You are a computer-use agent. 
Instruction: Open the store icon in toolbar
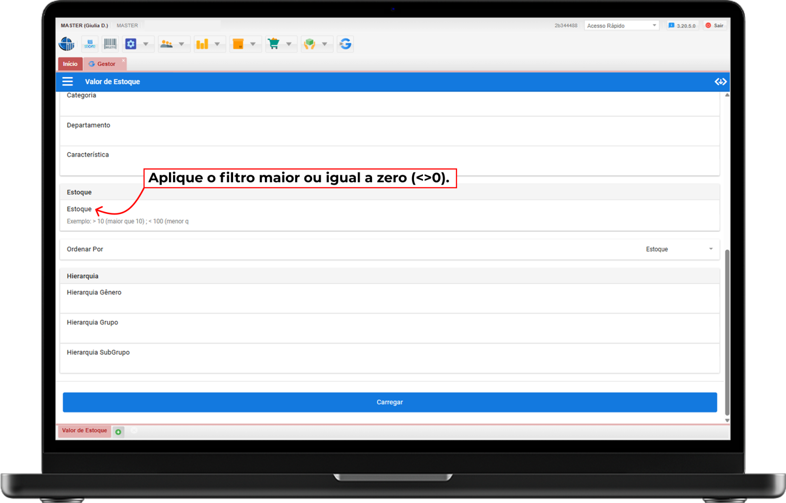coord(89,44)
